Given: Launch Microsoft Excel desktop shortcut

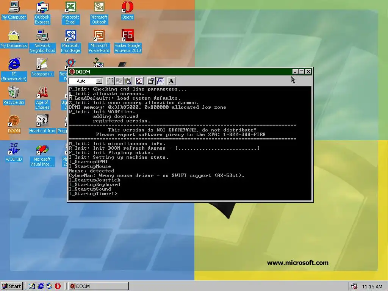Looking at the screenshot, I should point(70,13).
